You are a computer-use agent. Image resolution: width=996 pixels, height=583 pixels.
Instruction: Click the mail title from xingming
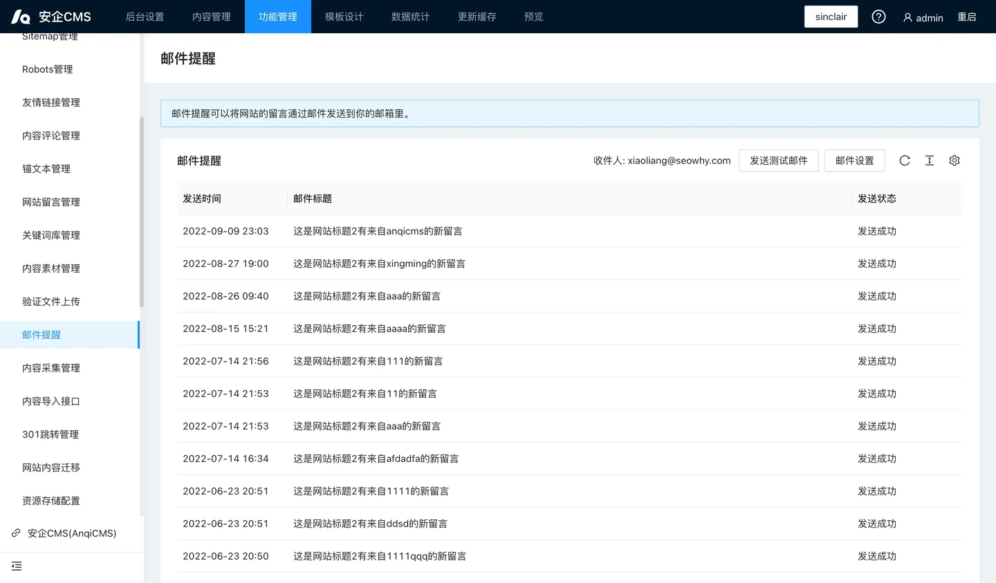click(379, 263)
